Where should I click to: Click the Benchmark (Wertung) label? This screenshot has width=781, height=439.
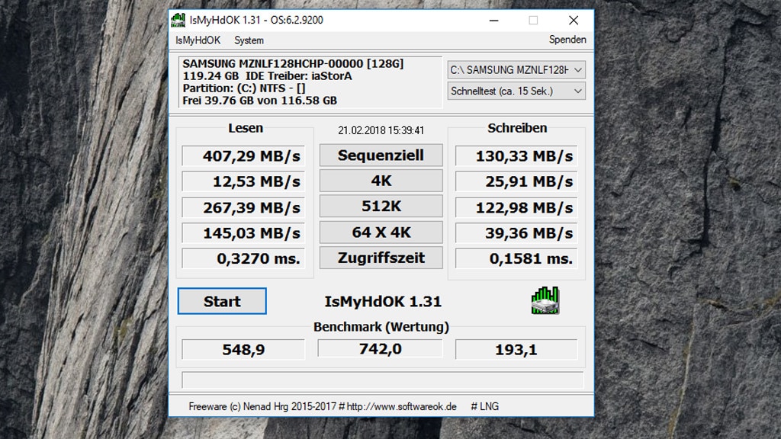click(381, 327)
